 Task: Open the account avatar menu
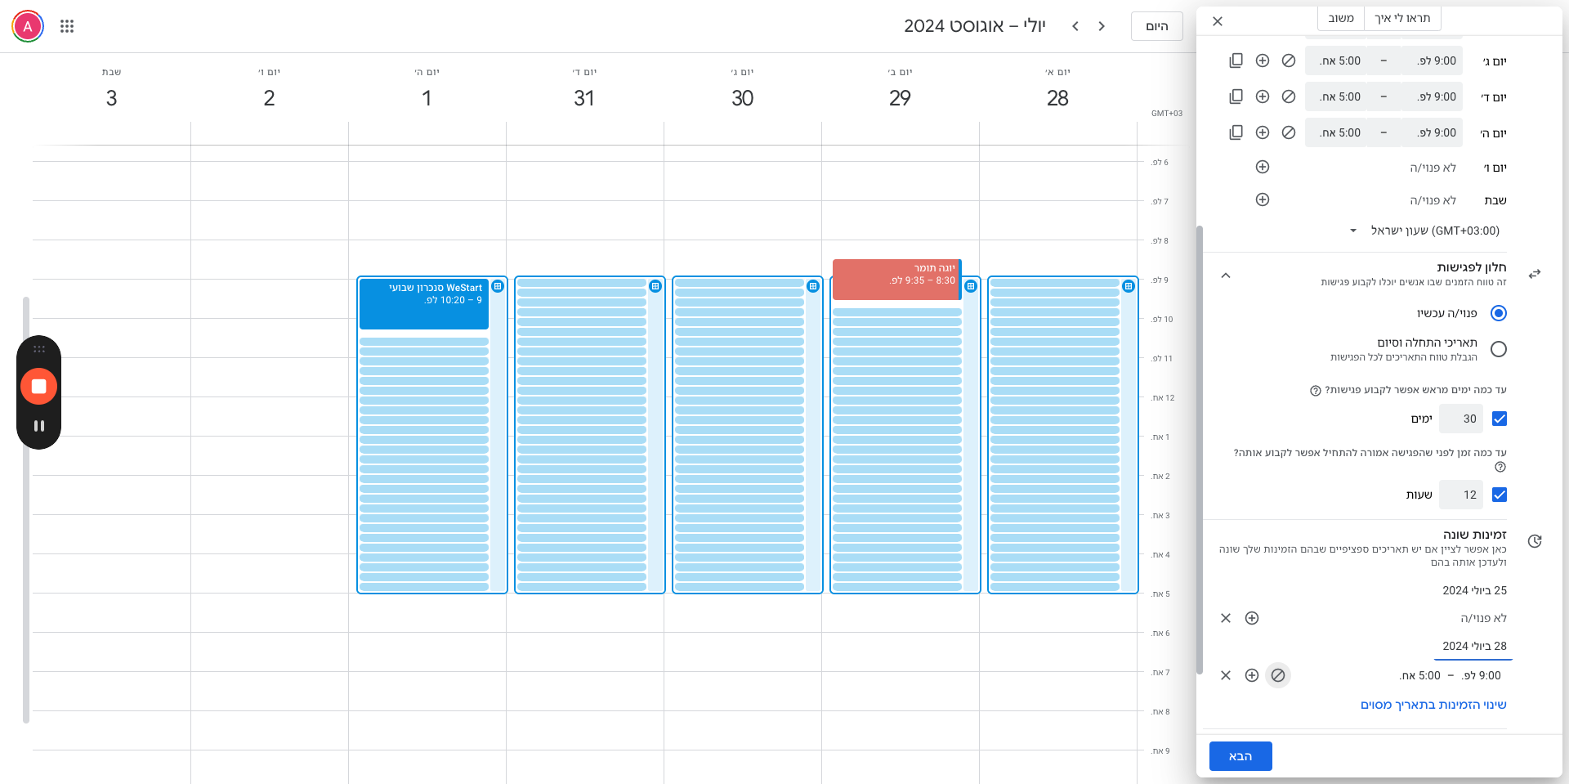click(x=28, y=26)
